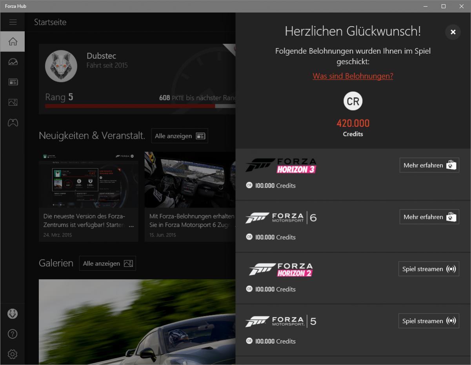
Task: Open the game controller icon in sidebar
Action: pos(13,123)
